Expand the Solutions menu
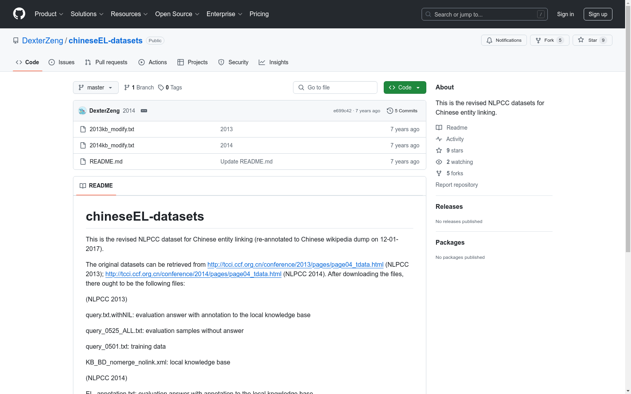This screenshot has width=631, height=394. [87, 14]
